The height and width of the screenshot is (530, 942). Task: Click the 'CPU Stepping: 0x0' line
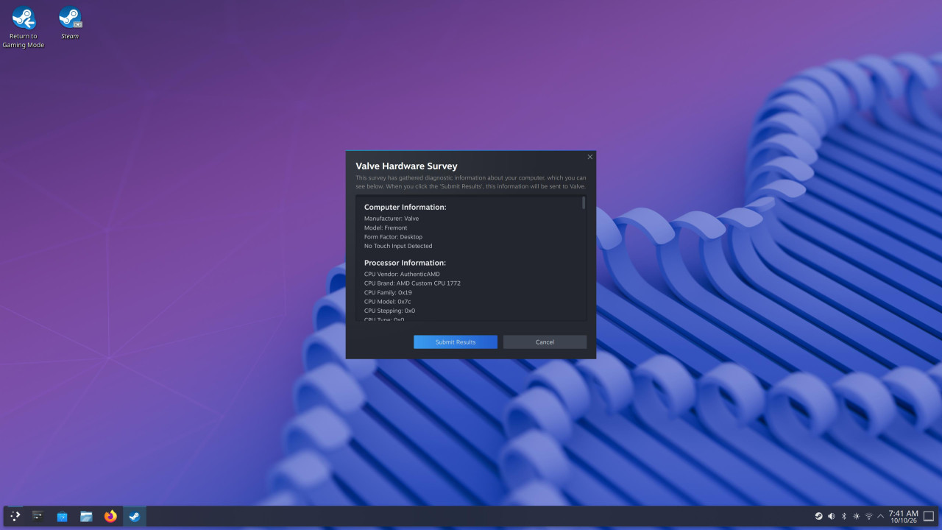click(x=390, y=311)
